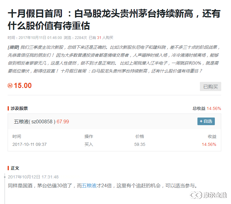Select the article title starting 十月假日首周
The height and width of the screenshot is (204, 231).
(114, 19)
